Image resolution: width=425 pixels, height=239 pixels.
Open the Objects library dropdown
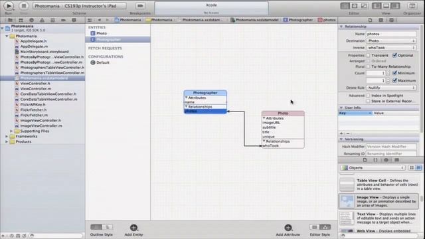373,168
